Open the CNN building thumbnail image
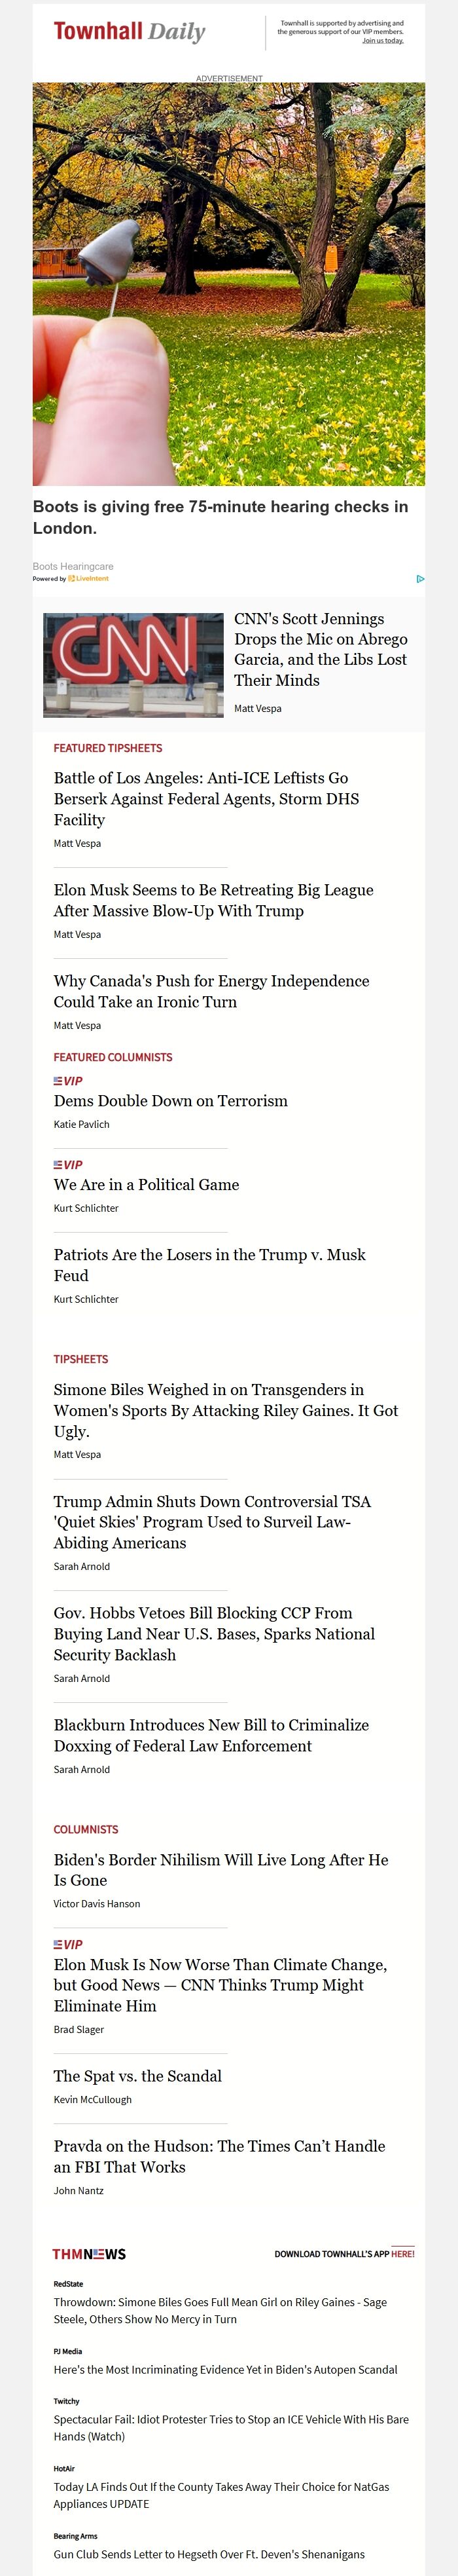This screenshot has width=458, height=2576. click(133, 665)
